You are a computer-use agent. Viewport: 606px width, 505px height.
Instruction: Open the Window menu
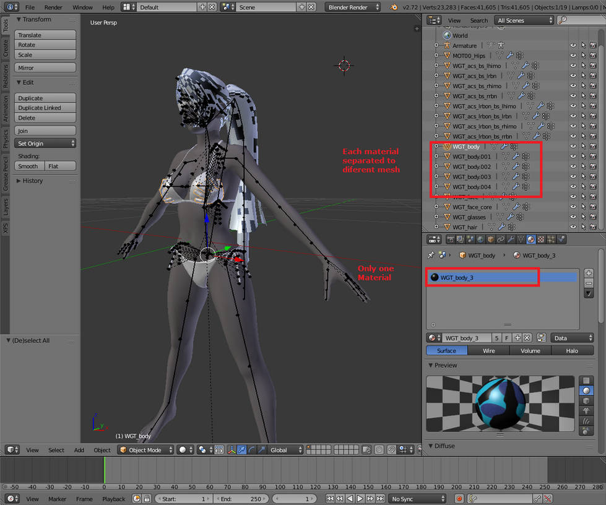tap(82, 7)
